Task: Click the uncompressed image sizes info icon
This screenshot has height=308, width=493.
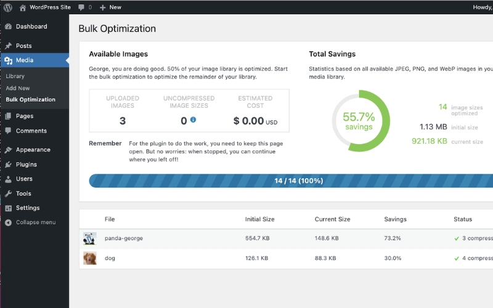Action: 193,120
